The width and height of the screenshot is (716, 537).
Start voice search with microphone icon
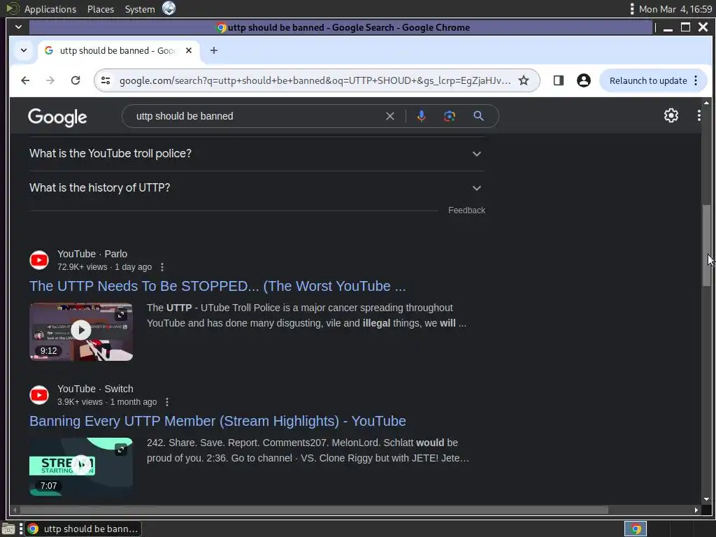tap(421, 116)
